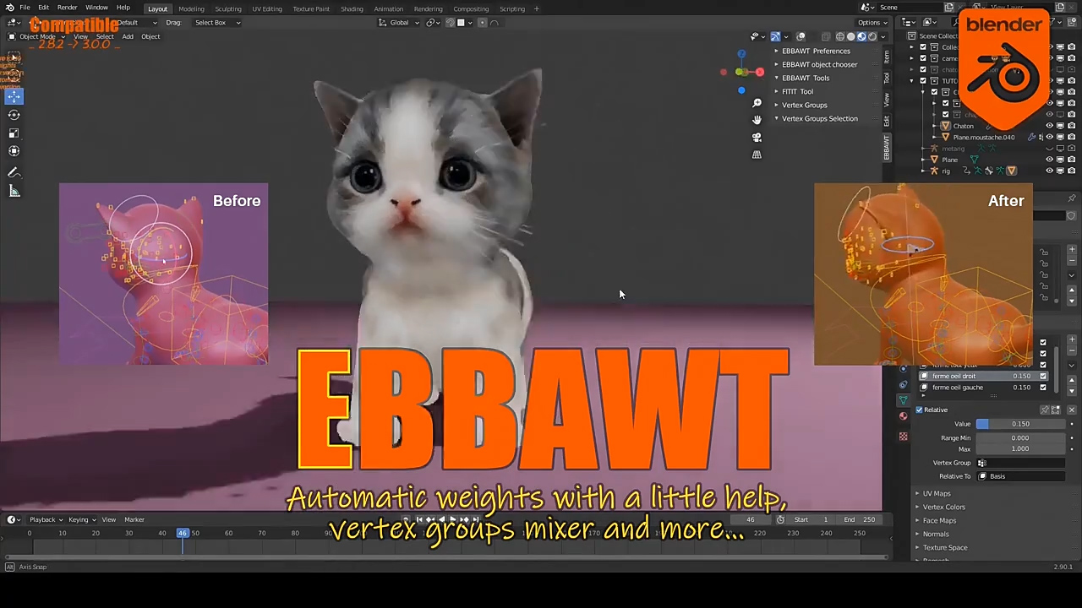Click the viewport pan hand icon
This screenshot has width=1082, height=608.
(x=757, y=120)
